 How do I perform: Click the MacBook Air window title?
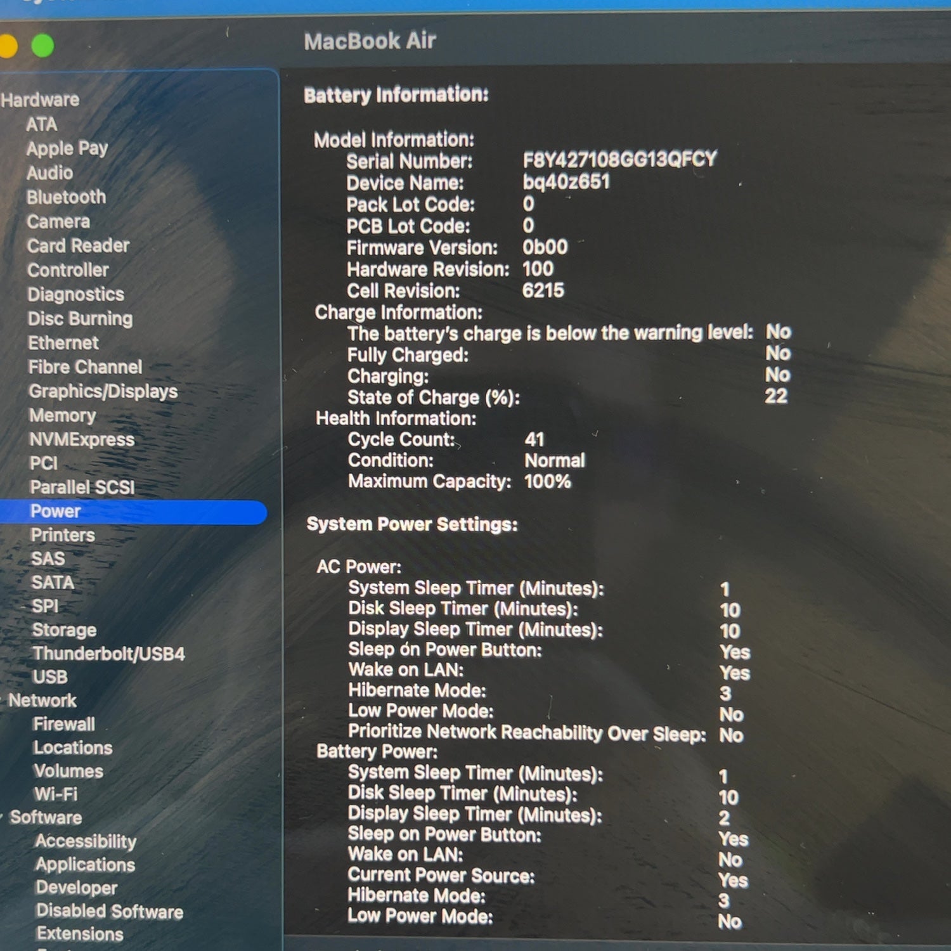(x=370, y=41)
